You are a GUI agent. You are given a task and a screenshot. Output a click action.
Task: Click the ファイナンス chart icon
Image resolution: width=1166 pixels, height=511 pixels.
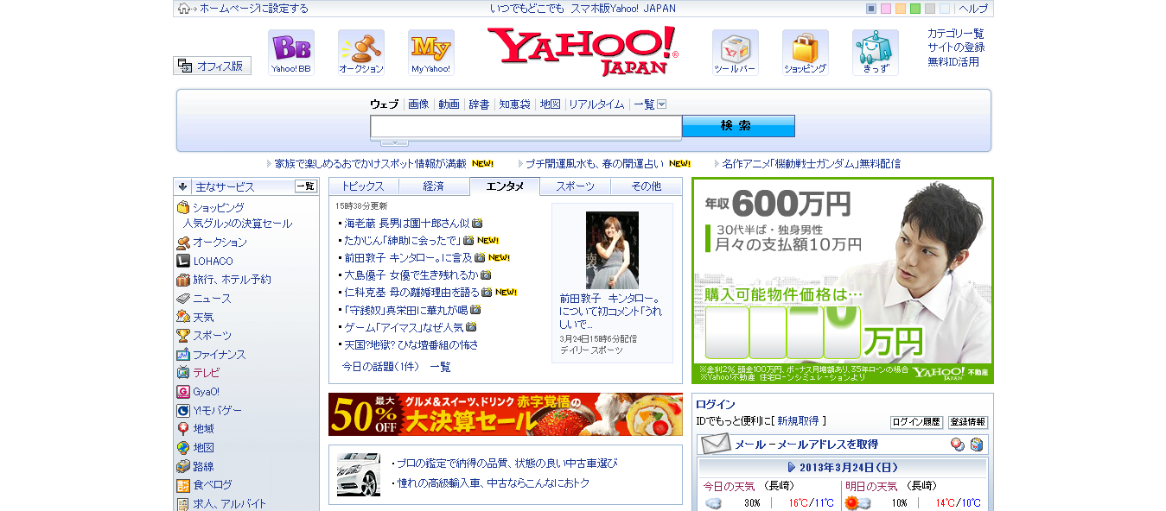[183, 355]
